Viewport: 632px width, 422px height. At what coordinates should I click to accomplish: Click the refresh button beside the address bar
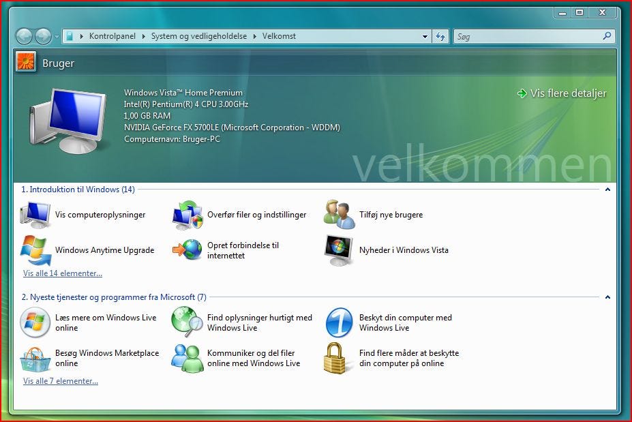click(440, 36)
